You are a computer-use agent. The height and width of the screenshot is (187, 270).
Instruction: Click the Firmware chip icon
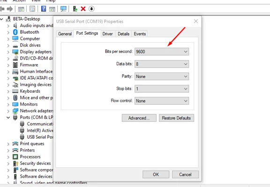(15, 65)
